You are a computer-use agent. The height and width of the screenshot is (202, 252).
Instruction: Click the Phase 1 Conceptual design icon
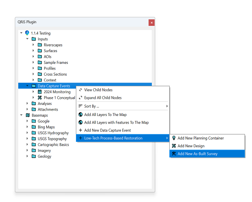click(x=40, y=97)
